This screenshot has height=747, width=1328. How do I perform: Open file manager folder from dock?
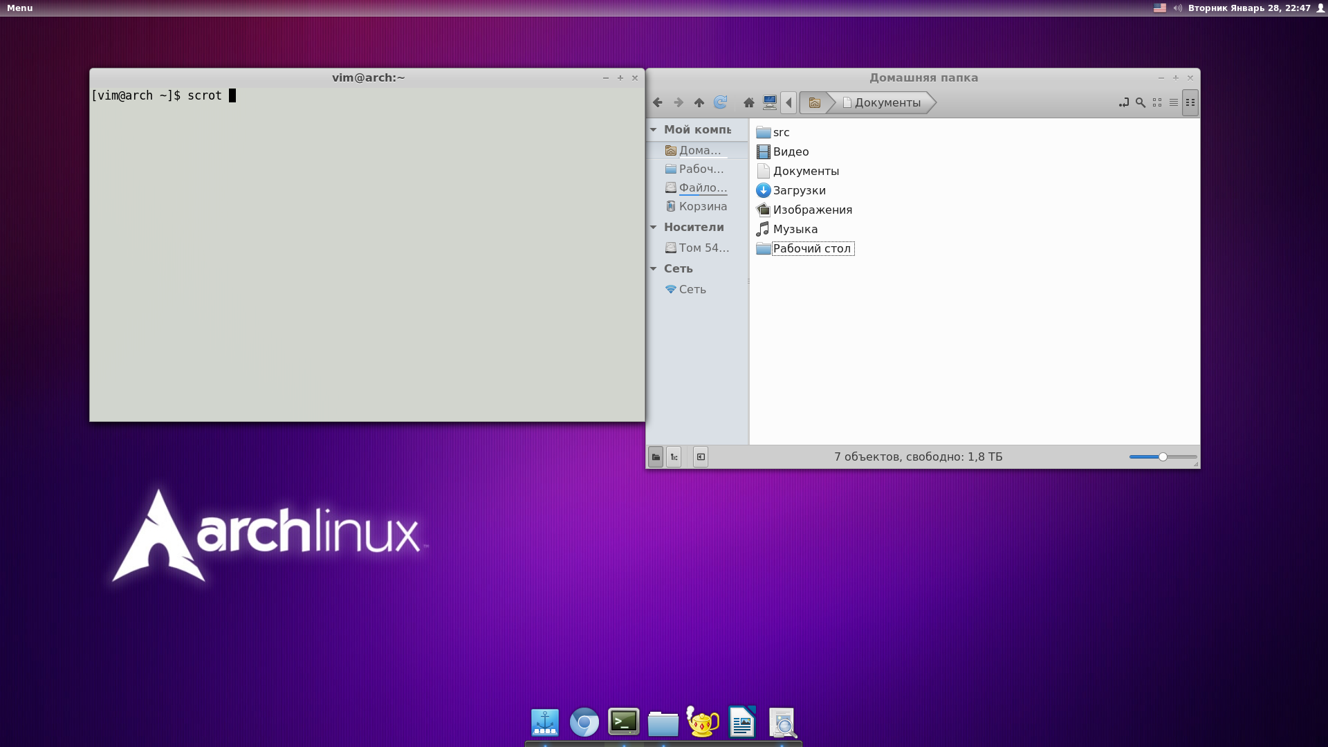(663, 723)
